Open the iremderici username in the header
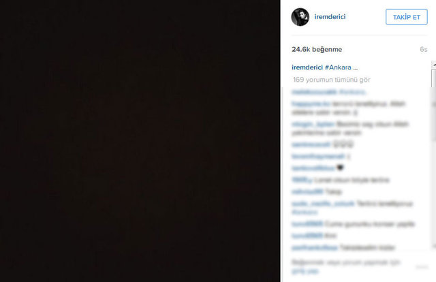This screenshot has height=282, width=436. pos(330,16)
